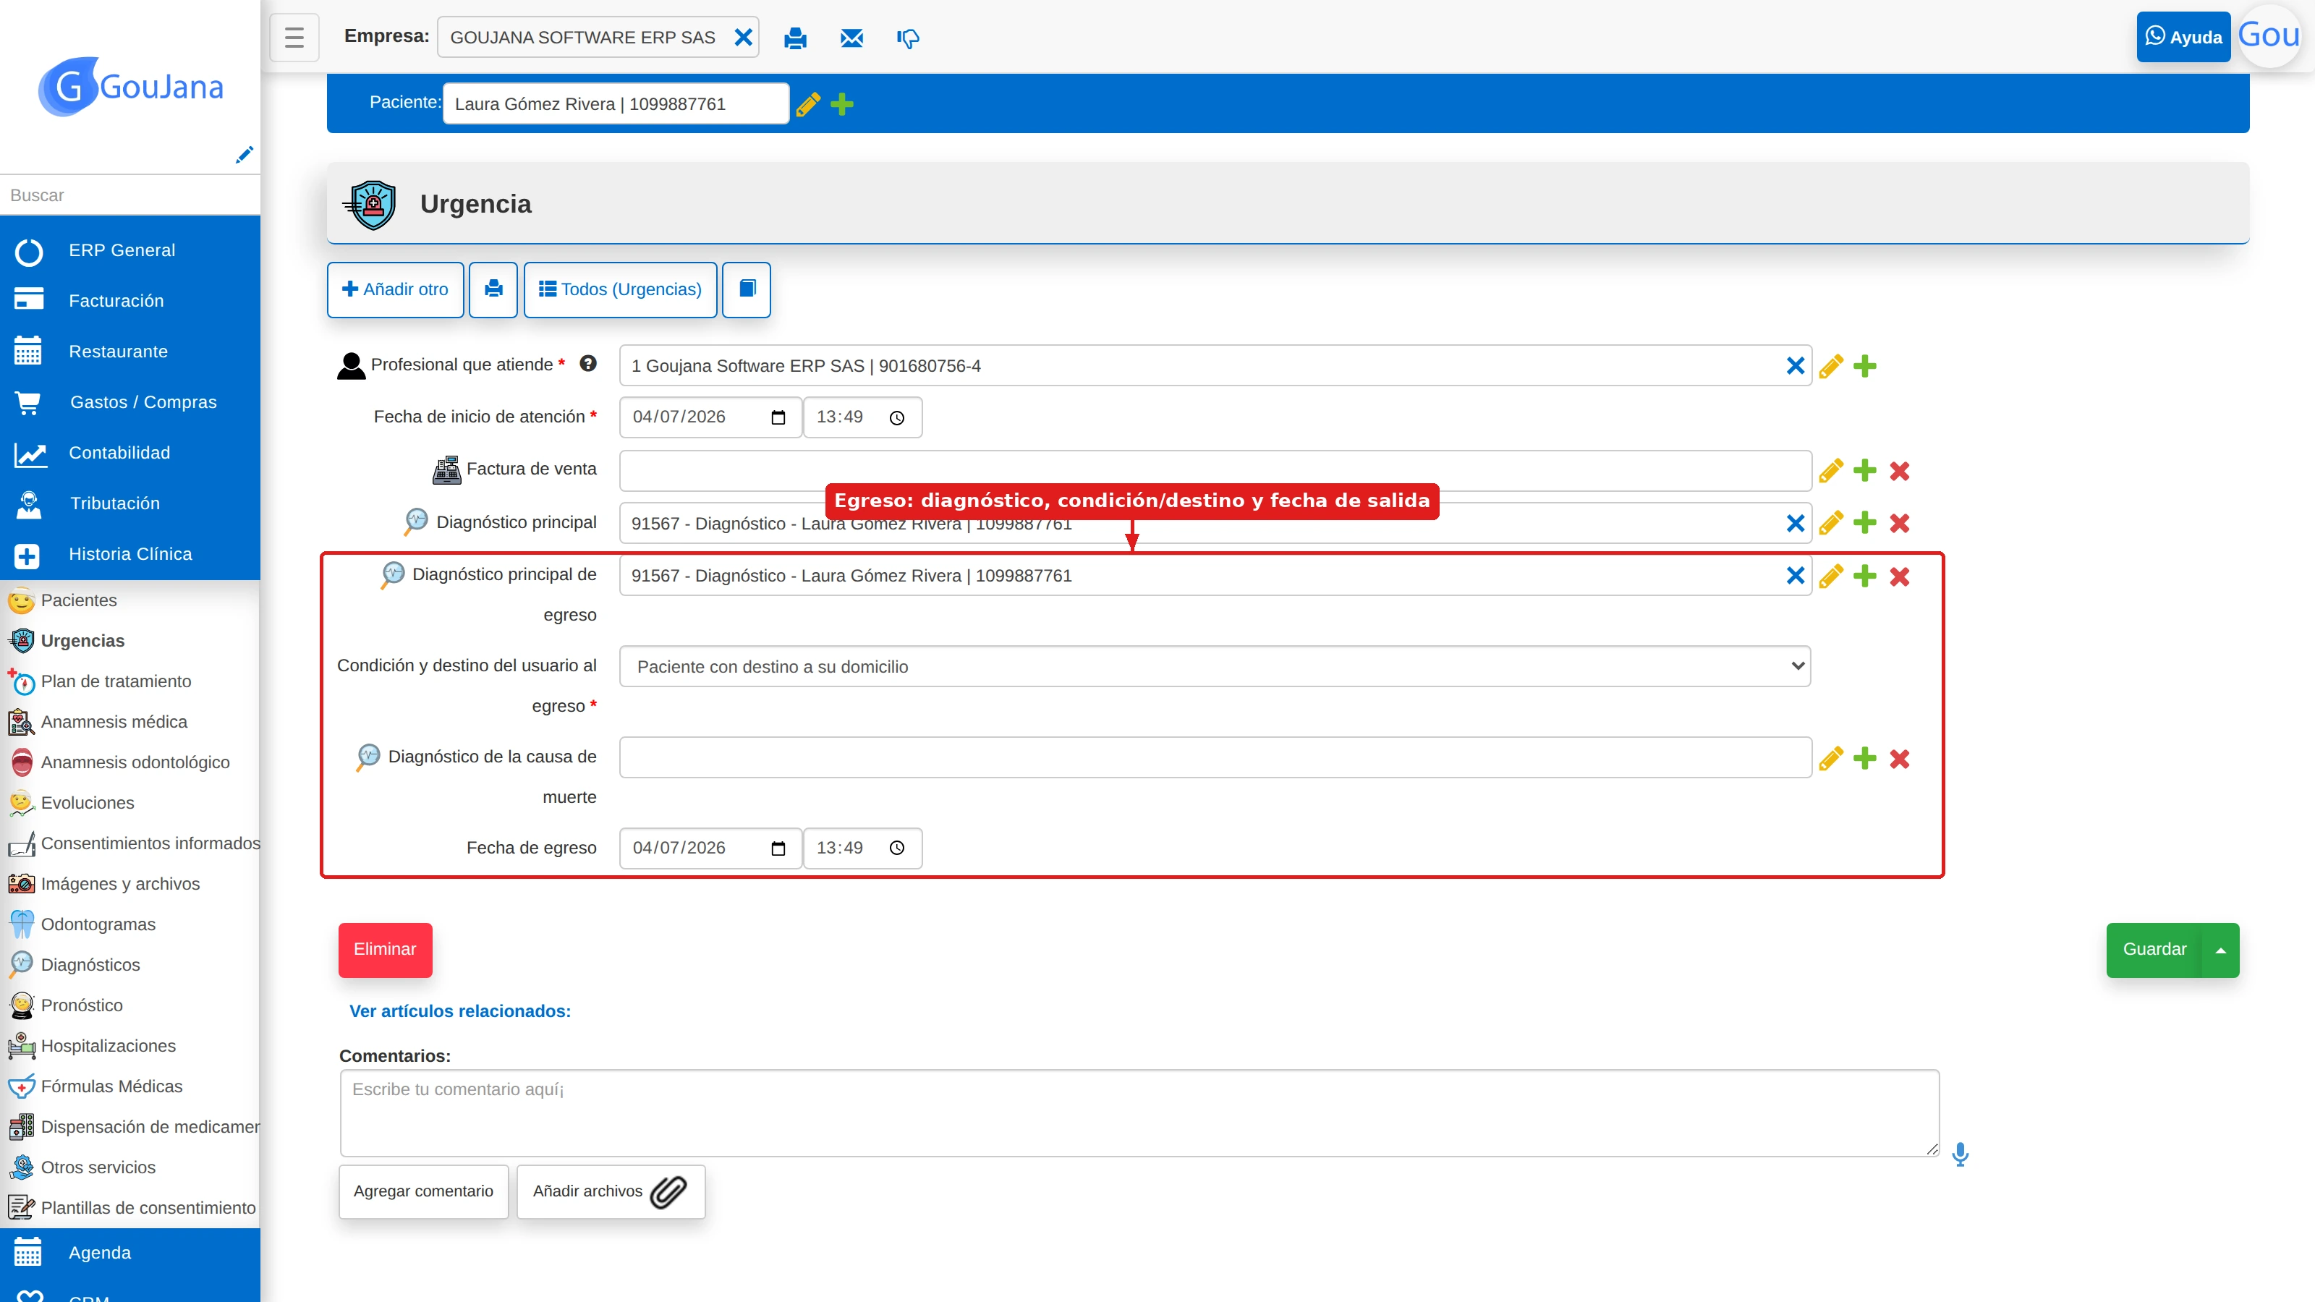2315x1302 pixels.
Task: Show help for Profesional que atiende
Action: pos(587,363)
